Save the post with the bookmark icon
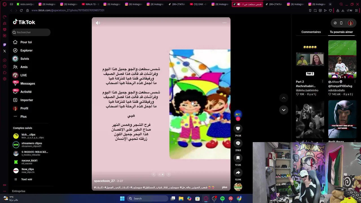Screen dimensions: 361x203 click(x=238, y=158)
